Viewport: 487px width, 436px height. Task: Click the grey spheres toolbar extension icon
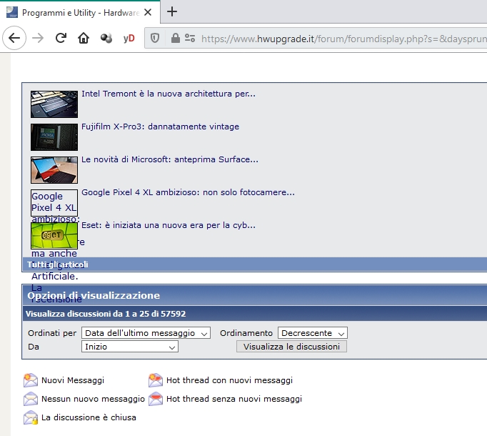coord(106,39)
